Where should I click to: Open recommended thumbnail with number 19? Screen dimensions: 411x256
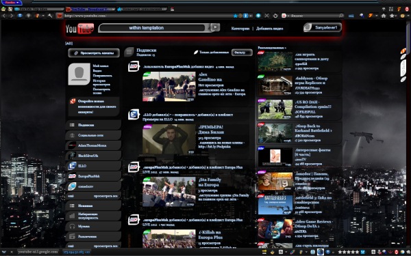275,181
